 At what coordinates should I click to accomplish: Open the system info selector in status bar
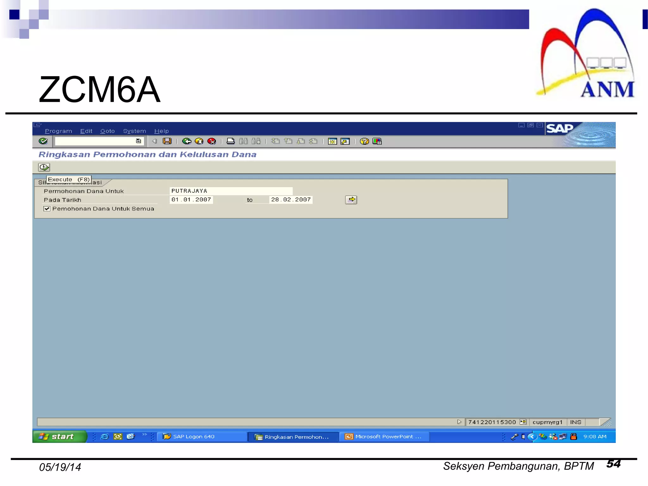[x=523, y=422]
